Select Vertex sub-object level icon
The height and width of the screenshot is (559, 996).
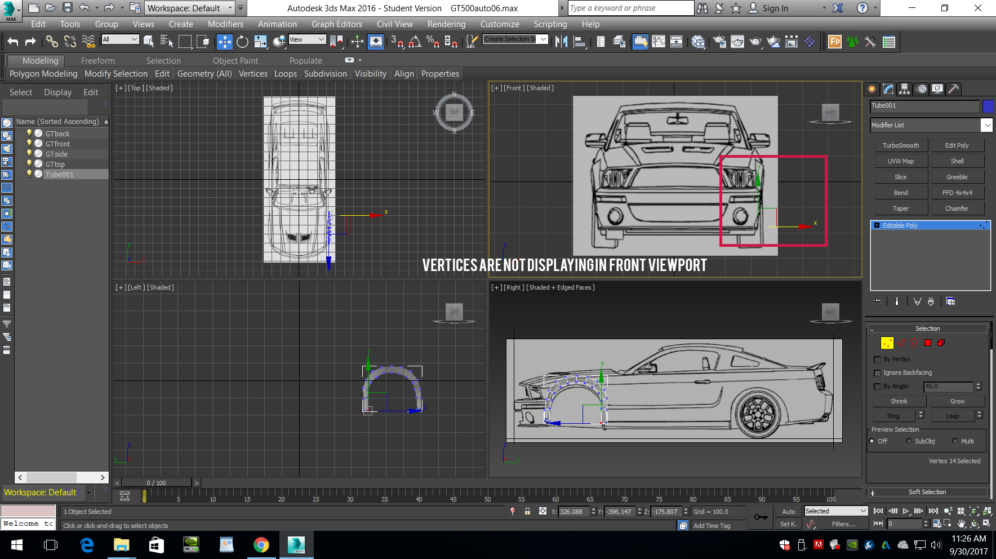887,343
